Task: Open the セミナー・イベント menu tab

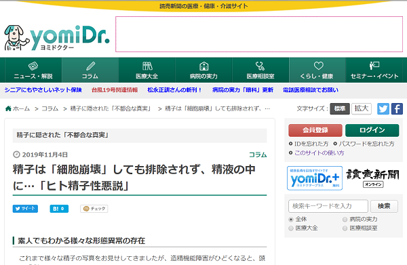Action: (x=374, y=70)
